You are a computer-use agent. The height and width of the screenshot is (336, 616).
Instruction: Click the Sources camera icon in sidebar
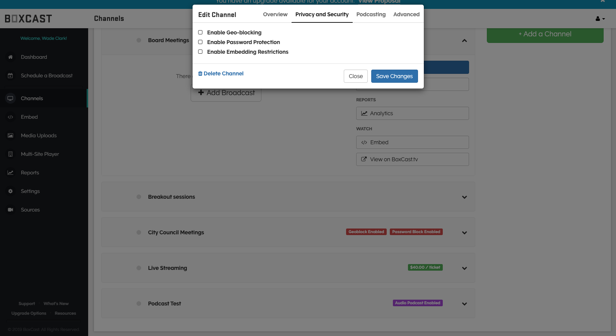pyautogui.click(x=10, y=210)
